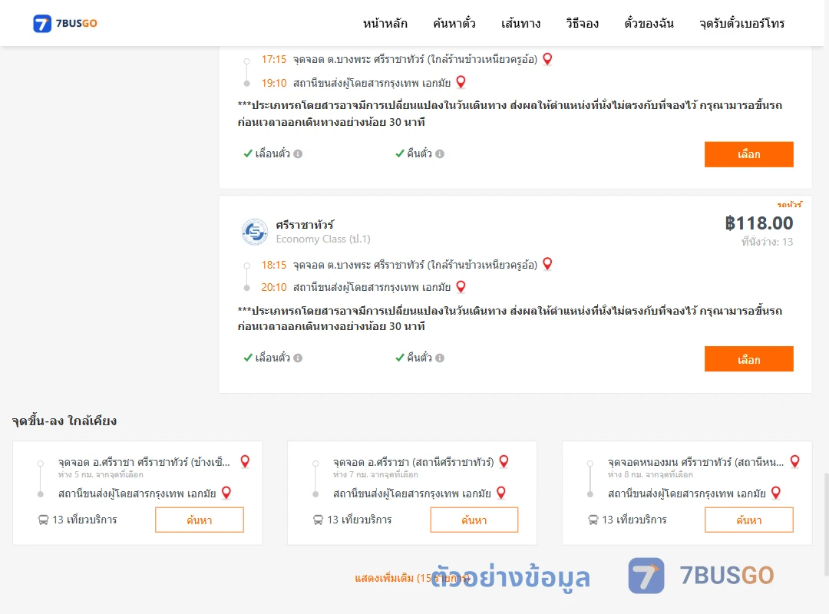Search trips from the 8 กม. หนองมน card
Image resolution: width=829 pixels, height=614 pixels.
(748, 520)
